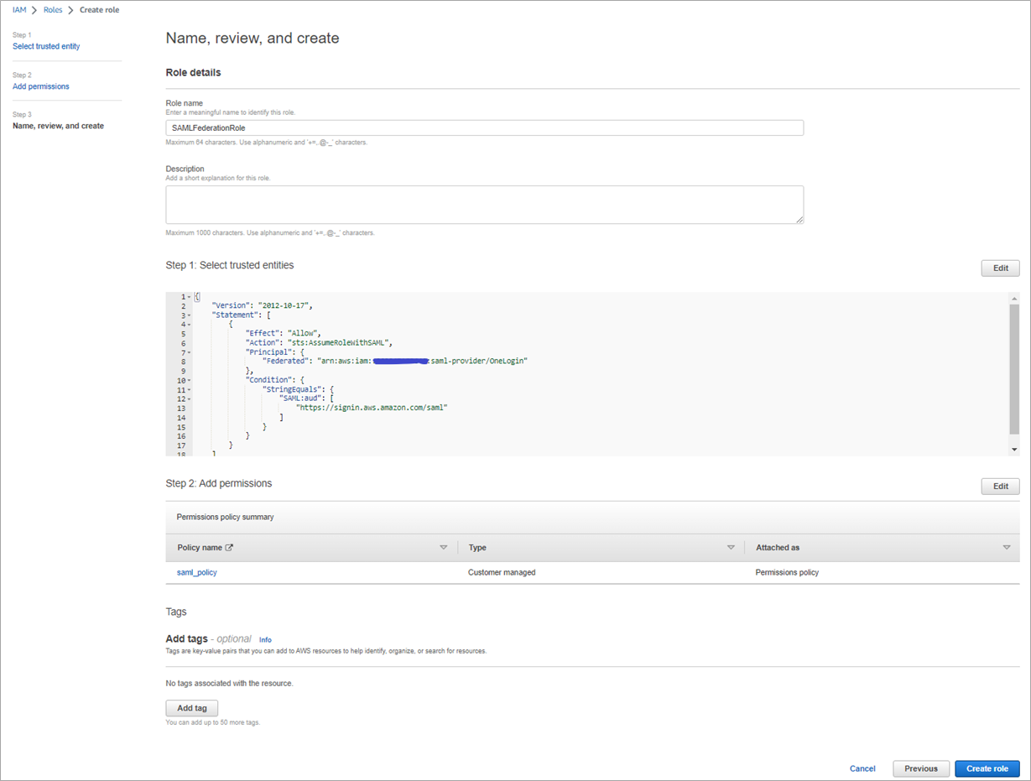Screen dimensions: 1031x781
Task: Click the Role name input field
Action: [485, 128]
